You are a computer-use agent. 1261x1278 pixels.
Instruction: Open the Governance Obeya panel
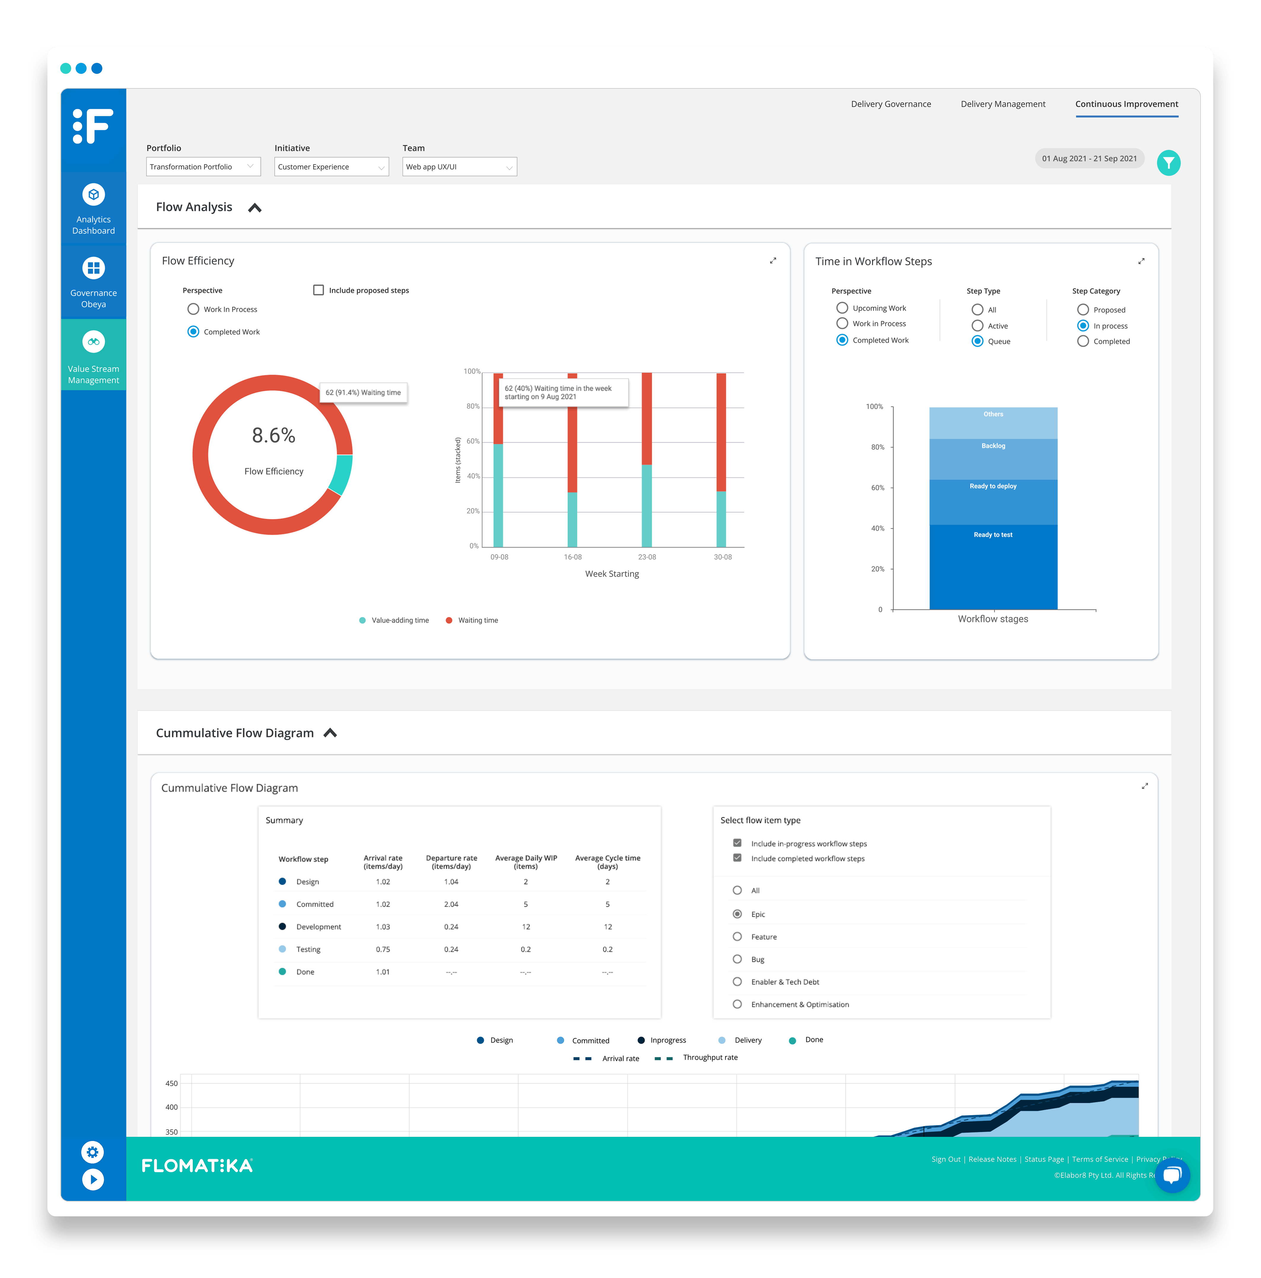tap(93, 281)
